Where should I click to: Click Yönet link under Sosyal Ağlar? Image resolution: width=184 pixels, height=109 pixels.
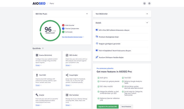pos(68,85)
